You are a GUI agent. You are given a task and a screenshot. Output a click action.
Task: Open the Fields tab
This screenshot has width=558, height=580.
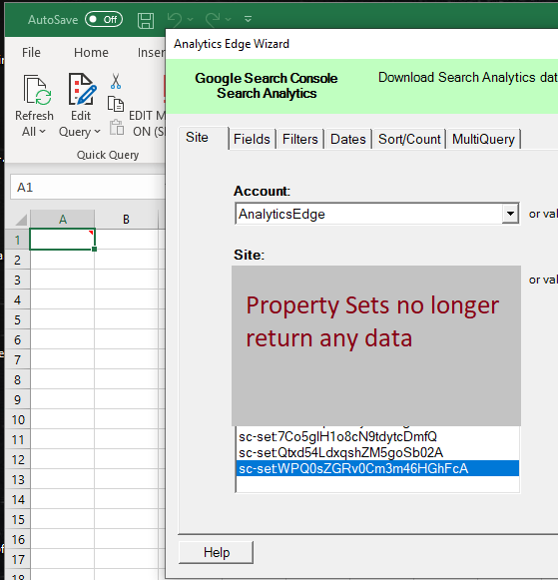(252, 139)
